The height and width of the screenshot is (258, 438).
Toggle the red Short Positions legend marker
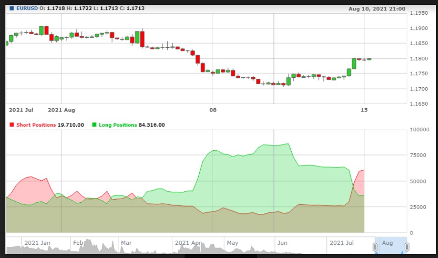pos(12,125)
